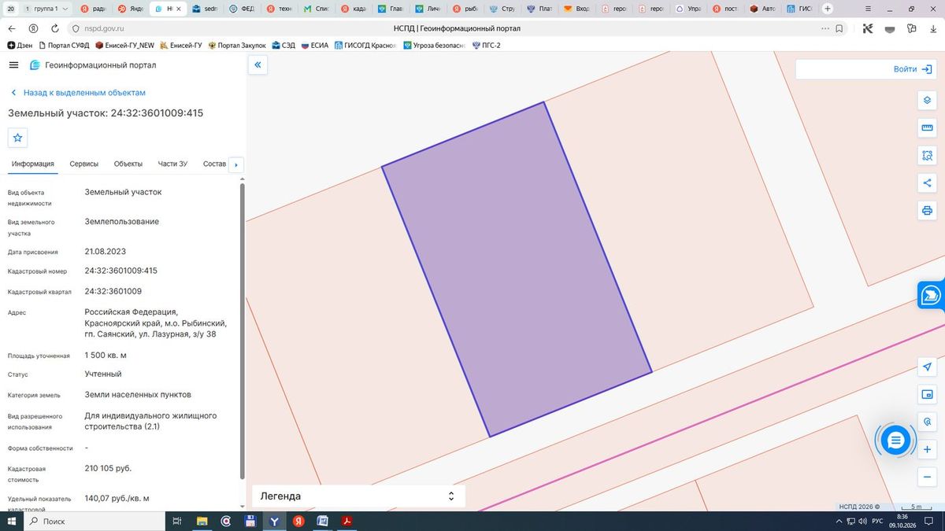The height and width of the screenshot is (531, 945).
Task: Open the Портал СУФД bookmark
Action: point(64,46)
